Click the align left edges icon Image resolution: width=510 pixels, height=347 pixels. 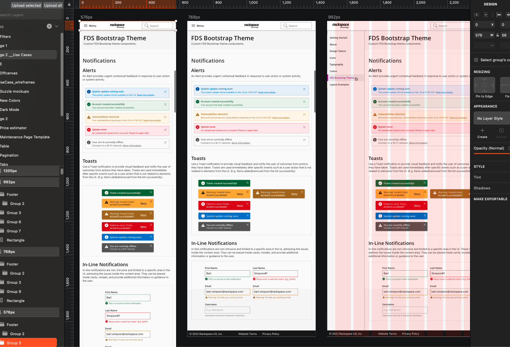[477, 15]
